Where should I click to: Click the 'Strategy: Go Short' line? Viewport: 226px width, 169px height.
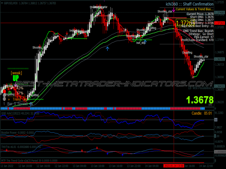pyautogui.click(x=201, y=34)
